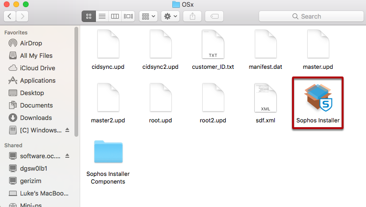Click the OSx folder icon in the title bar
Screen dimensions: 366x207
(176, 4)
